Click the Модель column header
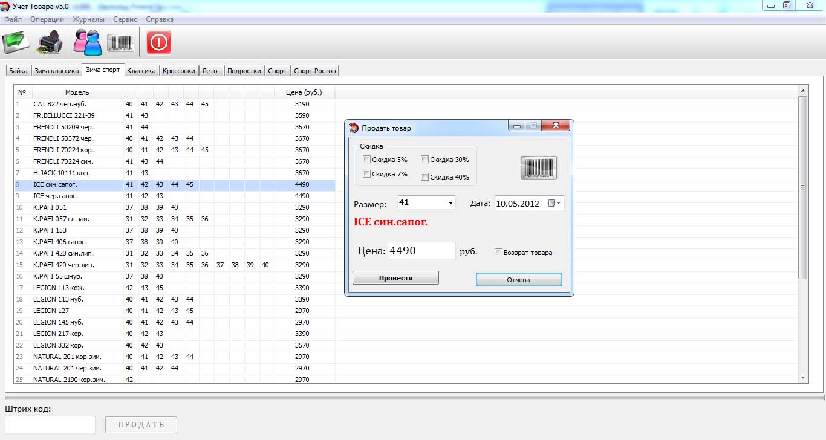 point(77,92)
